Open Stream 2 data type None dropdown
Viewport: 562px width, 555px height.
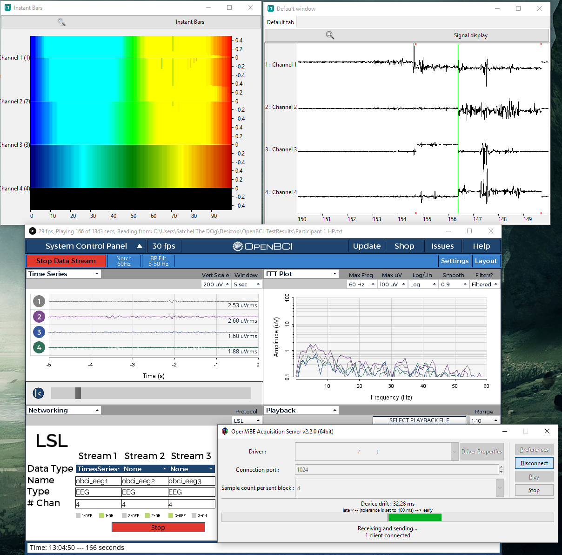[x=145, y=469]
